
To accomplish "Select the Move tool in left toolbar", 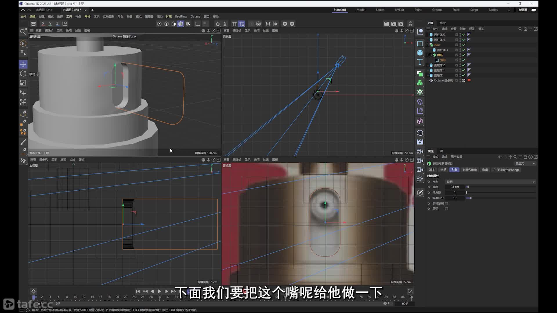I will click(23, 64).
